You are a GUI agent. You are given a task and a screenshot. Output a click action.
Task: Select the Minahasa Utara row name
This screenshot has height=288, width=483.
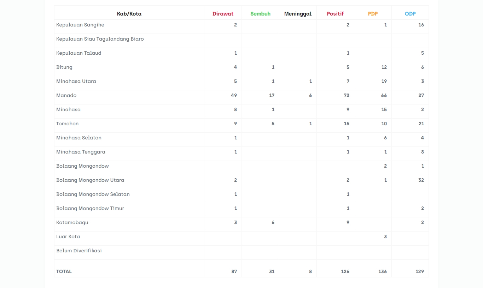tap(76, 81)
